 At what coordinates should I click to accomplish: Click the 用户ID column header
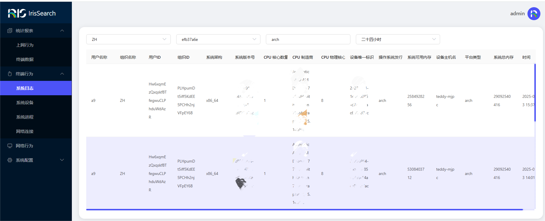(x=155, y=57)
